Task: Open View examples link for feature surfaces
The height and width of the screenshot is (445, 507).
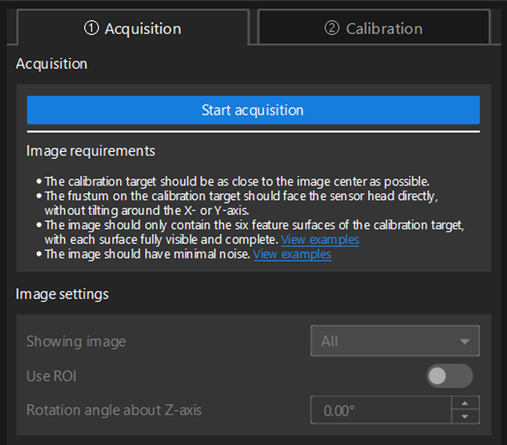Action: click(x=320, y=239)
